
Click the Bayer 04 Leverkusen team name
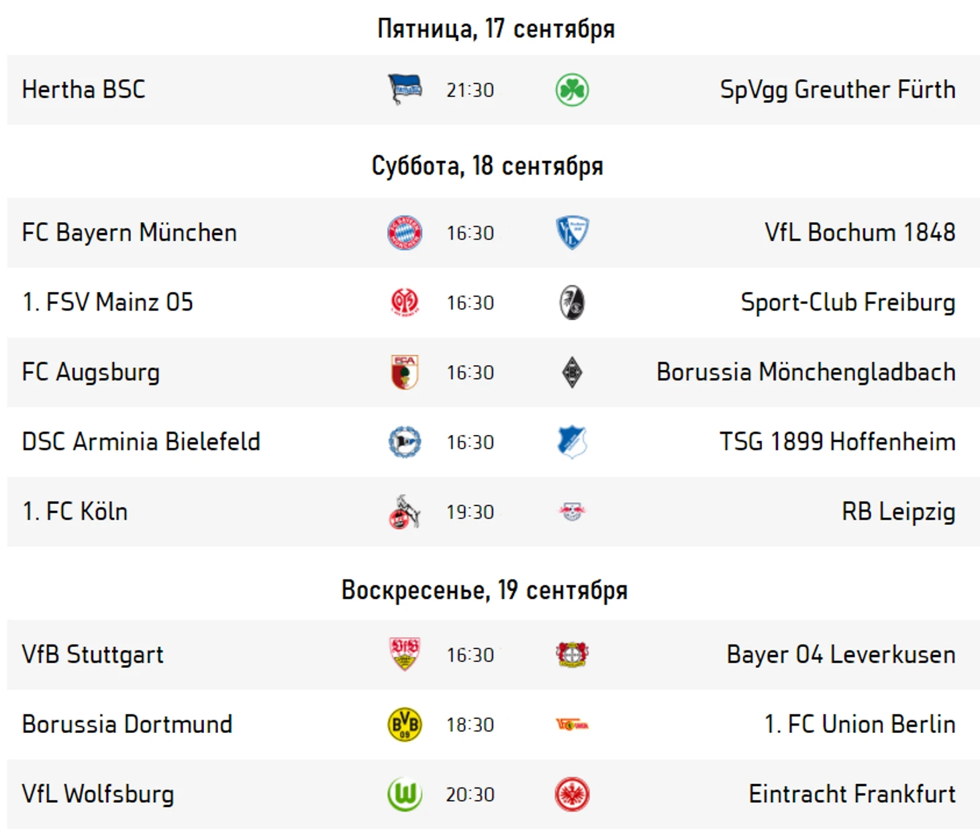click(x=841, y=654)
